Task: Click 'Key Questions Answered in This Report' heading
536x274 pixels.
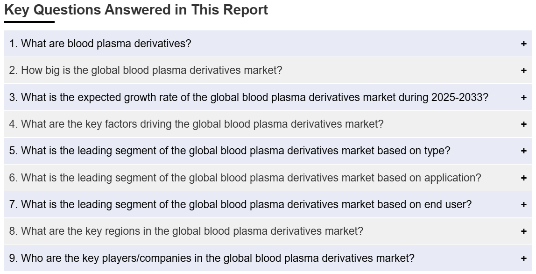Action: coord(136,10)
